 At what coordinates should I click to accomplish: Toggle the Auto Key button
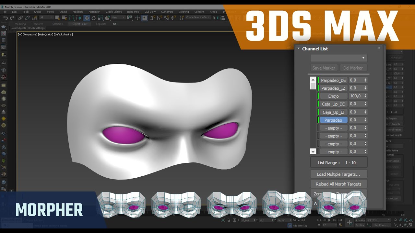(360, 220)
